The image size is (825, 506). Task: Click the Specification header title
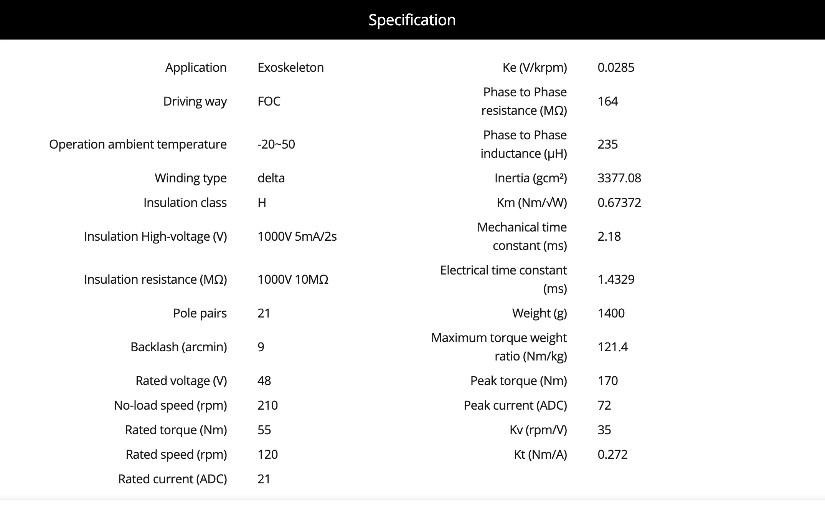pyautogui.click(x=412, y=20)
